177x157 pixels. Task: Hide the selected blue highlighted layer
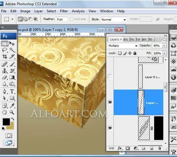(x=110, y=102)
